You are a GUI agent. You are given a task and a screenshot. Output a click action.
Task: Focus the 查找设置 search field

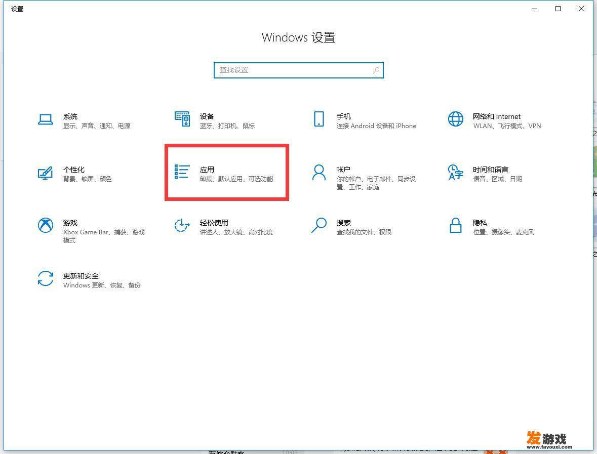pos(299,70)
